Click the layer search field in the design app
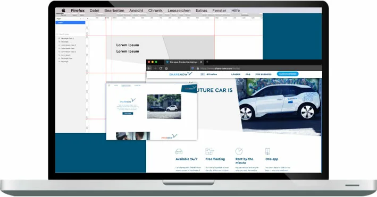 tap(70, 35)
